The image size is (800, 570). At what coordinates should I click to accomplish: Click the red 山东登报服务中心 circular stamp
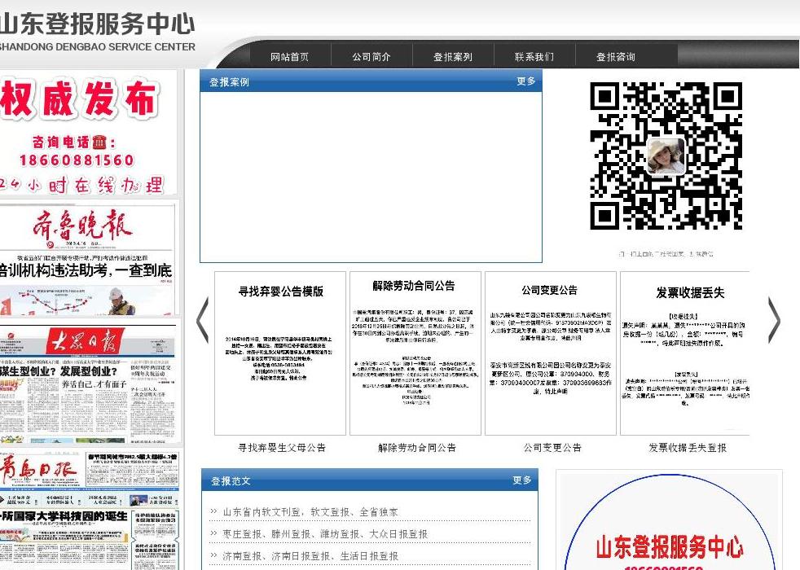669,523
